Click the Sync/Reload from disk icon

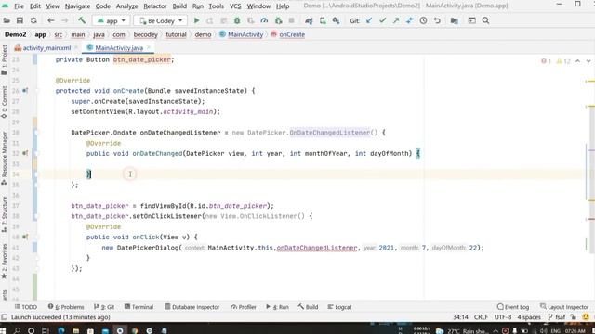[x=33, y=20]
